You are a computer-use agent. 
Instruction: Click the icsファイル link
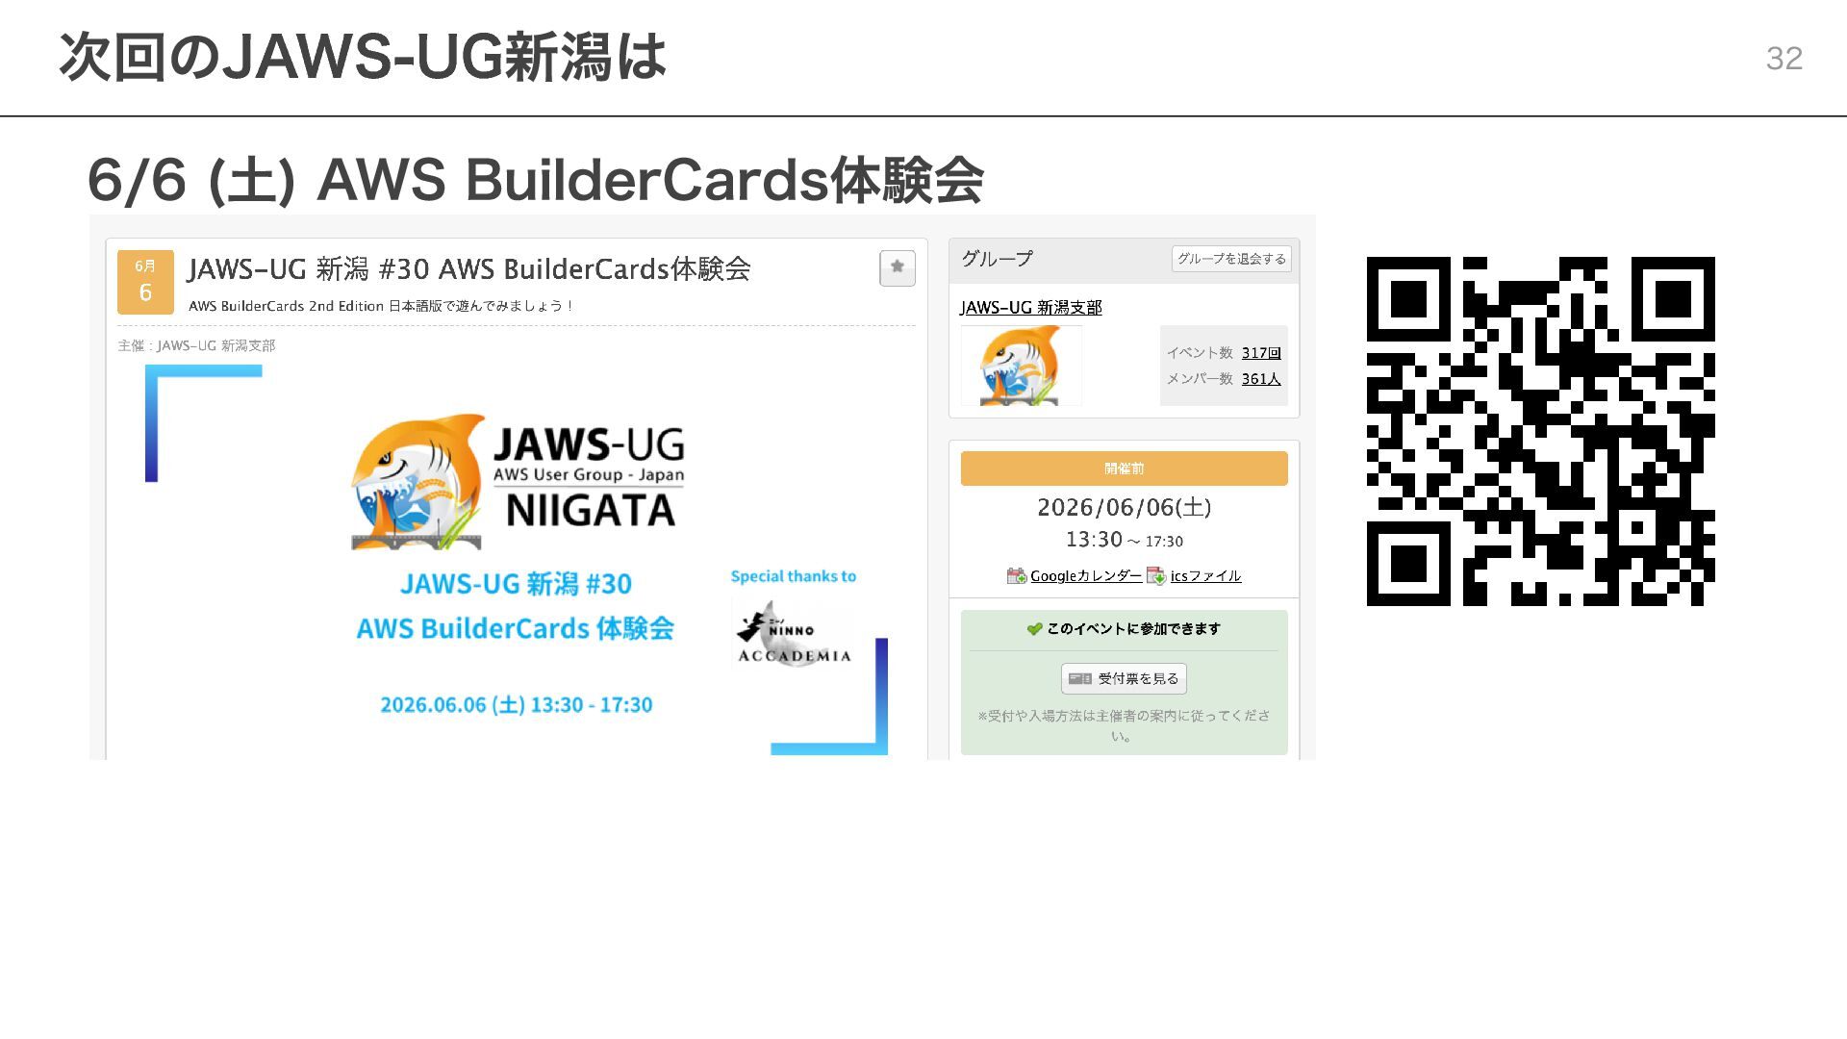[x=1205, y=575]
